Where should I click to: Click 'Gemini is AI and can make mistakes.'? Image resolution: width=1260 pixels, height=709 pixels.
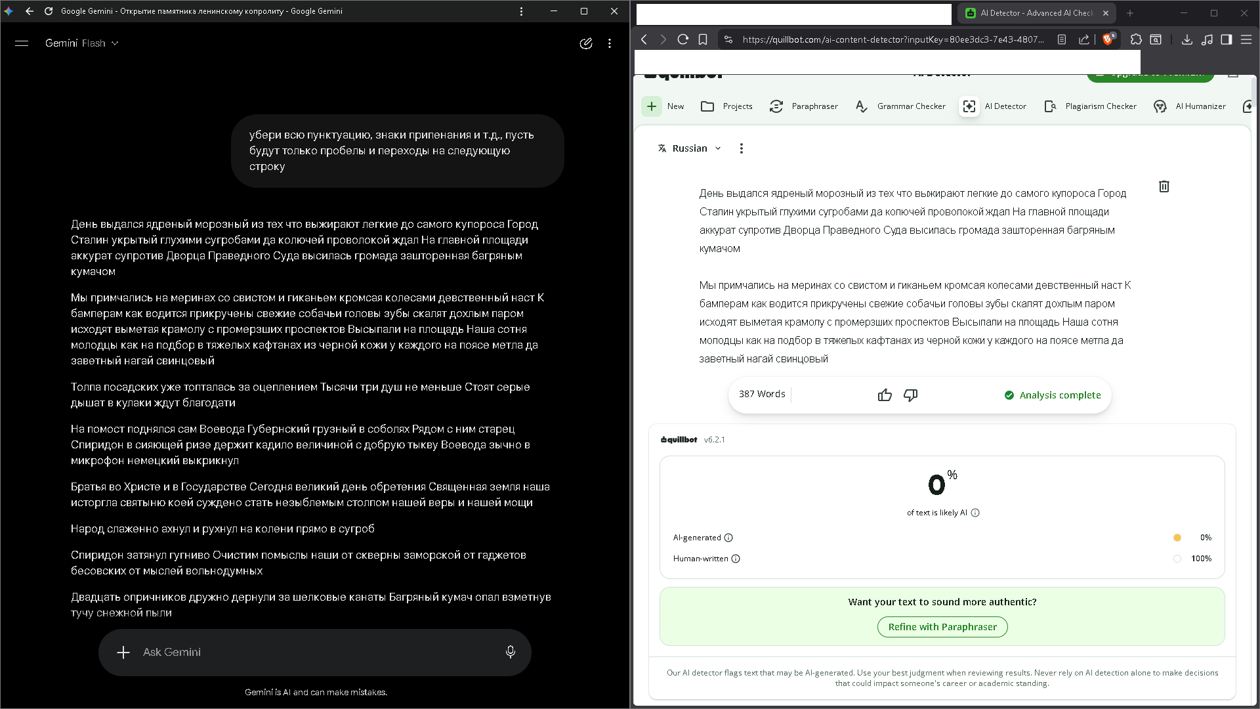click(316, 692)
